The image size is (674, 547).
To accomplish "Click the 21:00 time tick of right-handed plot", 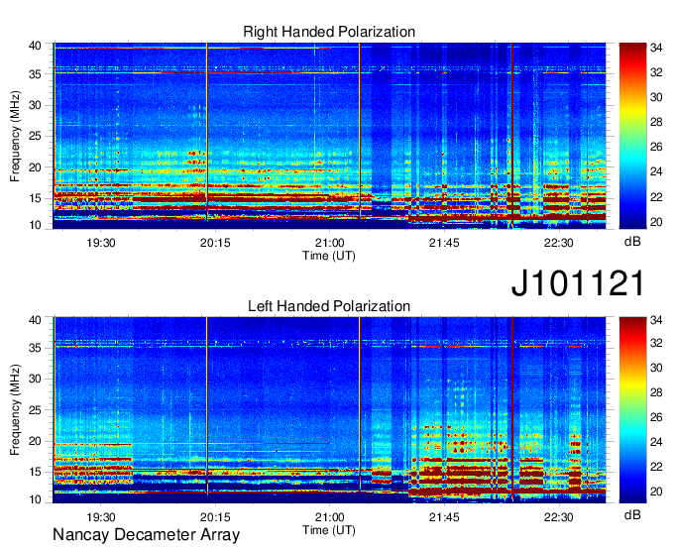I will (x=330, y=243).
